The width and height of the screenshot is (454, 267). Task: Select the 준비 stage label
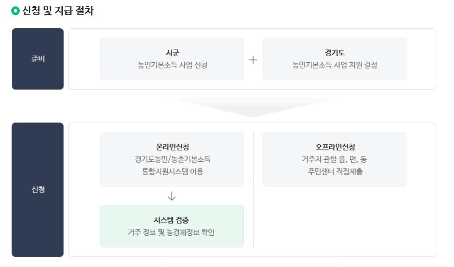pyautogui.click(x=38, y=59)
